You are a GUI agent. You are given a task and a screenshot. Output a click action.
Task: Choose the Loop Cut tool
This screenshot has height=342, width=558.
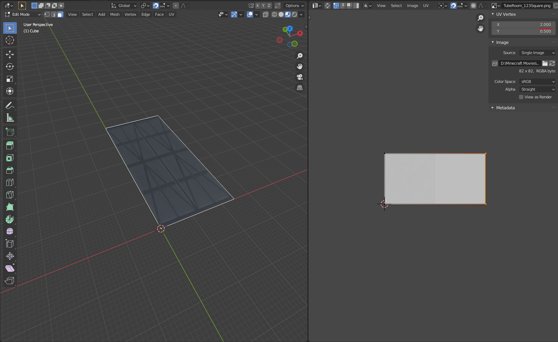[x=10, y=182]
